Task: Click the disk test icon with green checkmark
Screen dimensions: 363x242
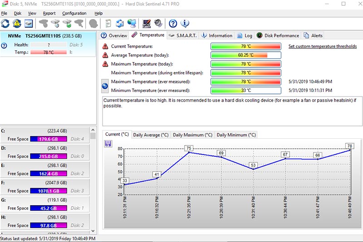Action: click(x=67, y=24)
